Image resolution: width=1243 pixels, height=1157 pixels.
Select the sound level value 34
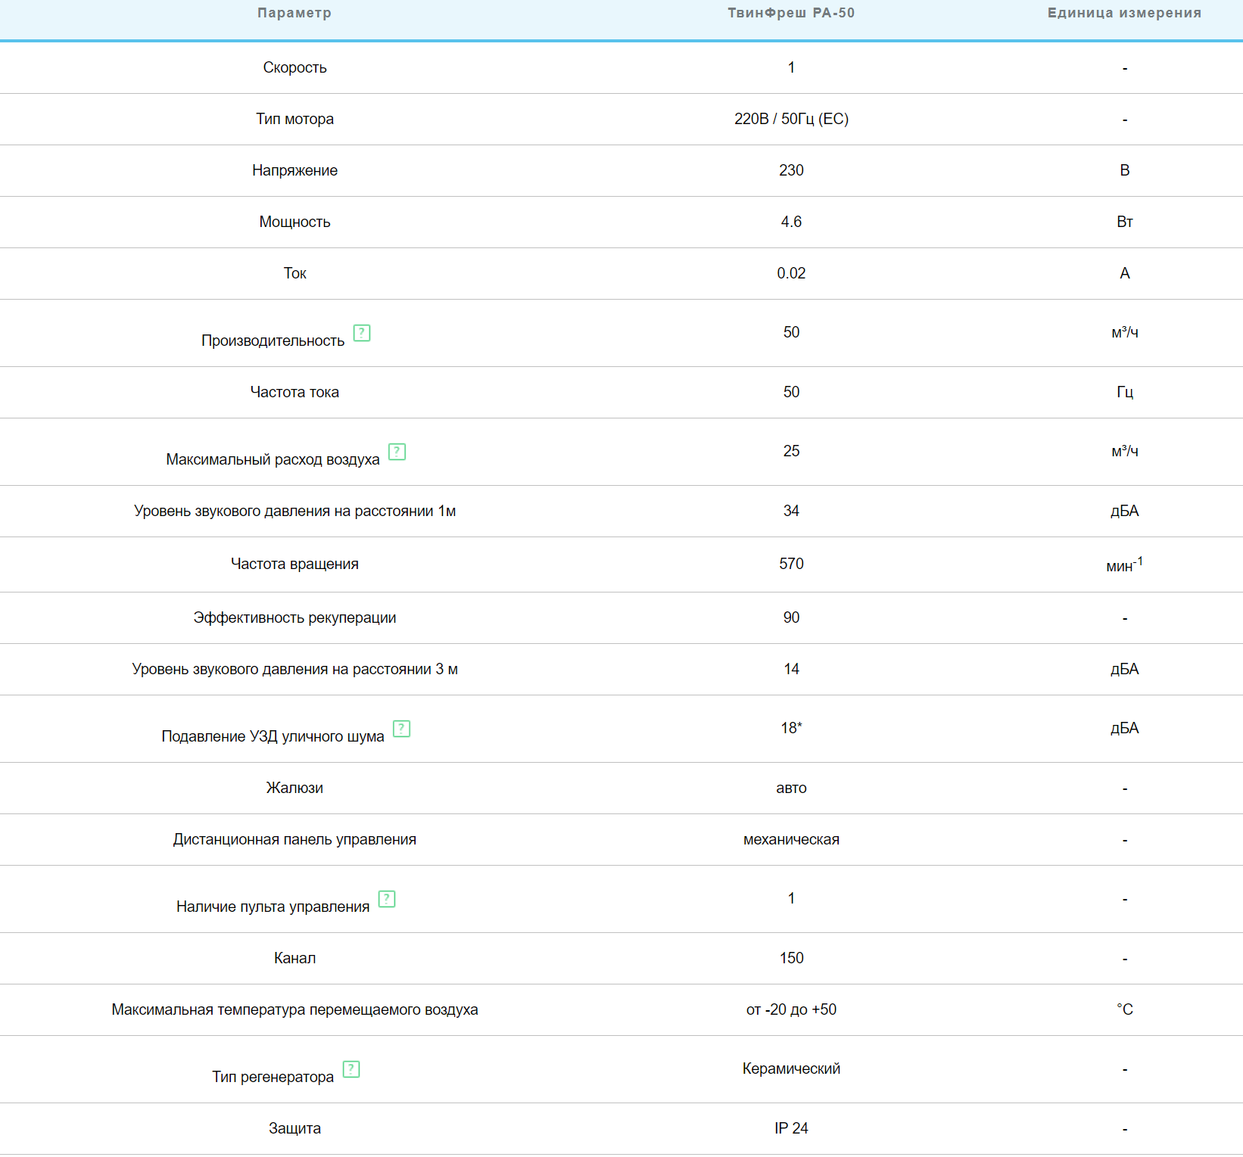tap(791, 511)
